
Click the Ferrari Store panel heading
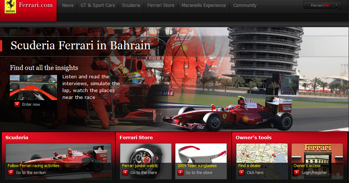click(x=136, y=137)
